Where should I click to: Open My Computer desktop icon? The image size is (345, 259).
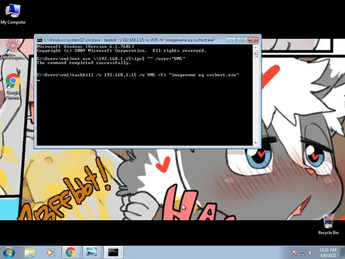(13, 14)
